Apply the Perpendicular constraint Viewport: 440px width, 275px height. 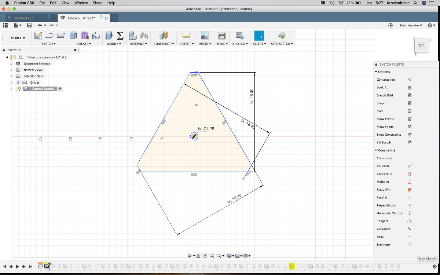point(410,205)
